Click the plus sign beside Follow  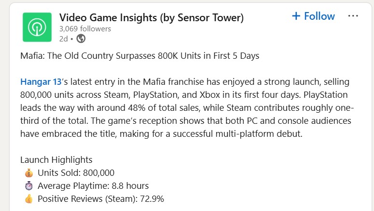point(296,16)
